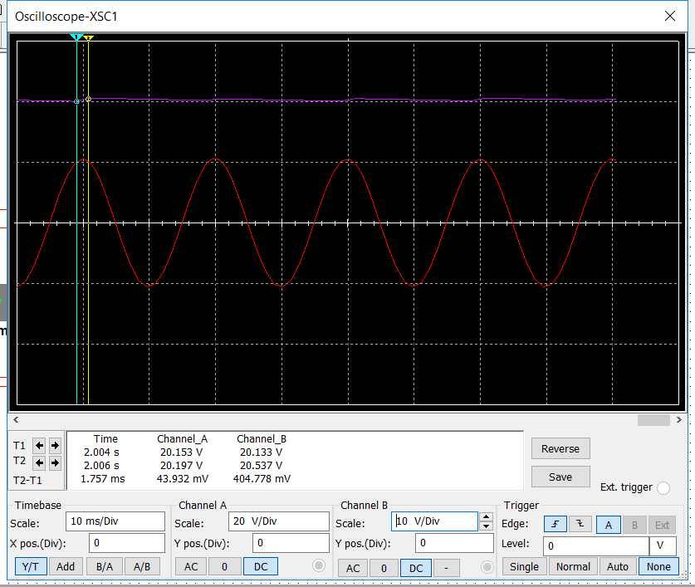The height and width of the screenshot is (587, 695).
Task: Move T1 cursor left with arrow
Action: (x=40, y=446)
